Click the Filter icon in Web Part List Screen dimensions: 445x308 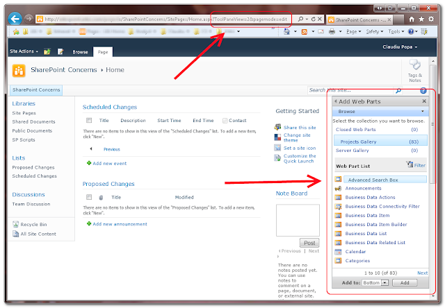pos(410,164)
